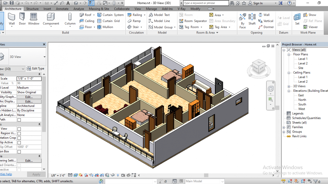Open file from quick access toolbar

(6, 3)
